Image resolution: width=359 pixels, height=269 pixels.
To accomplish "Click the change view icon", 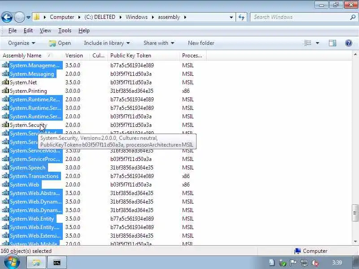I will tap(308, 43).
